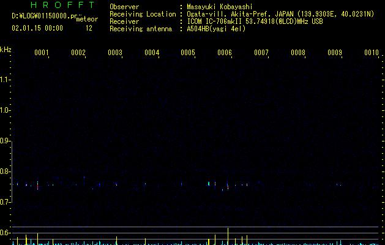
Task: Click the 1.1 kHz axis label
Action: [x=4, y=80]
